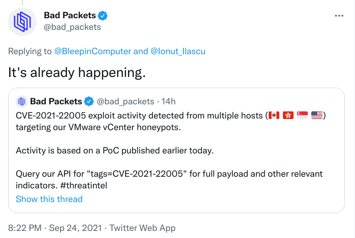Open the @Ionut_Ilascu mention link
The height and width of the screenshot is (238, 355).
178,51
